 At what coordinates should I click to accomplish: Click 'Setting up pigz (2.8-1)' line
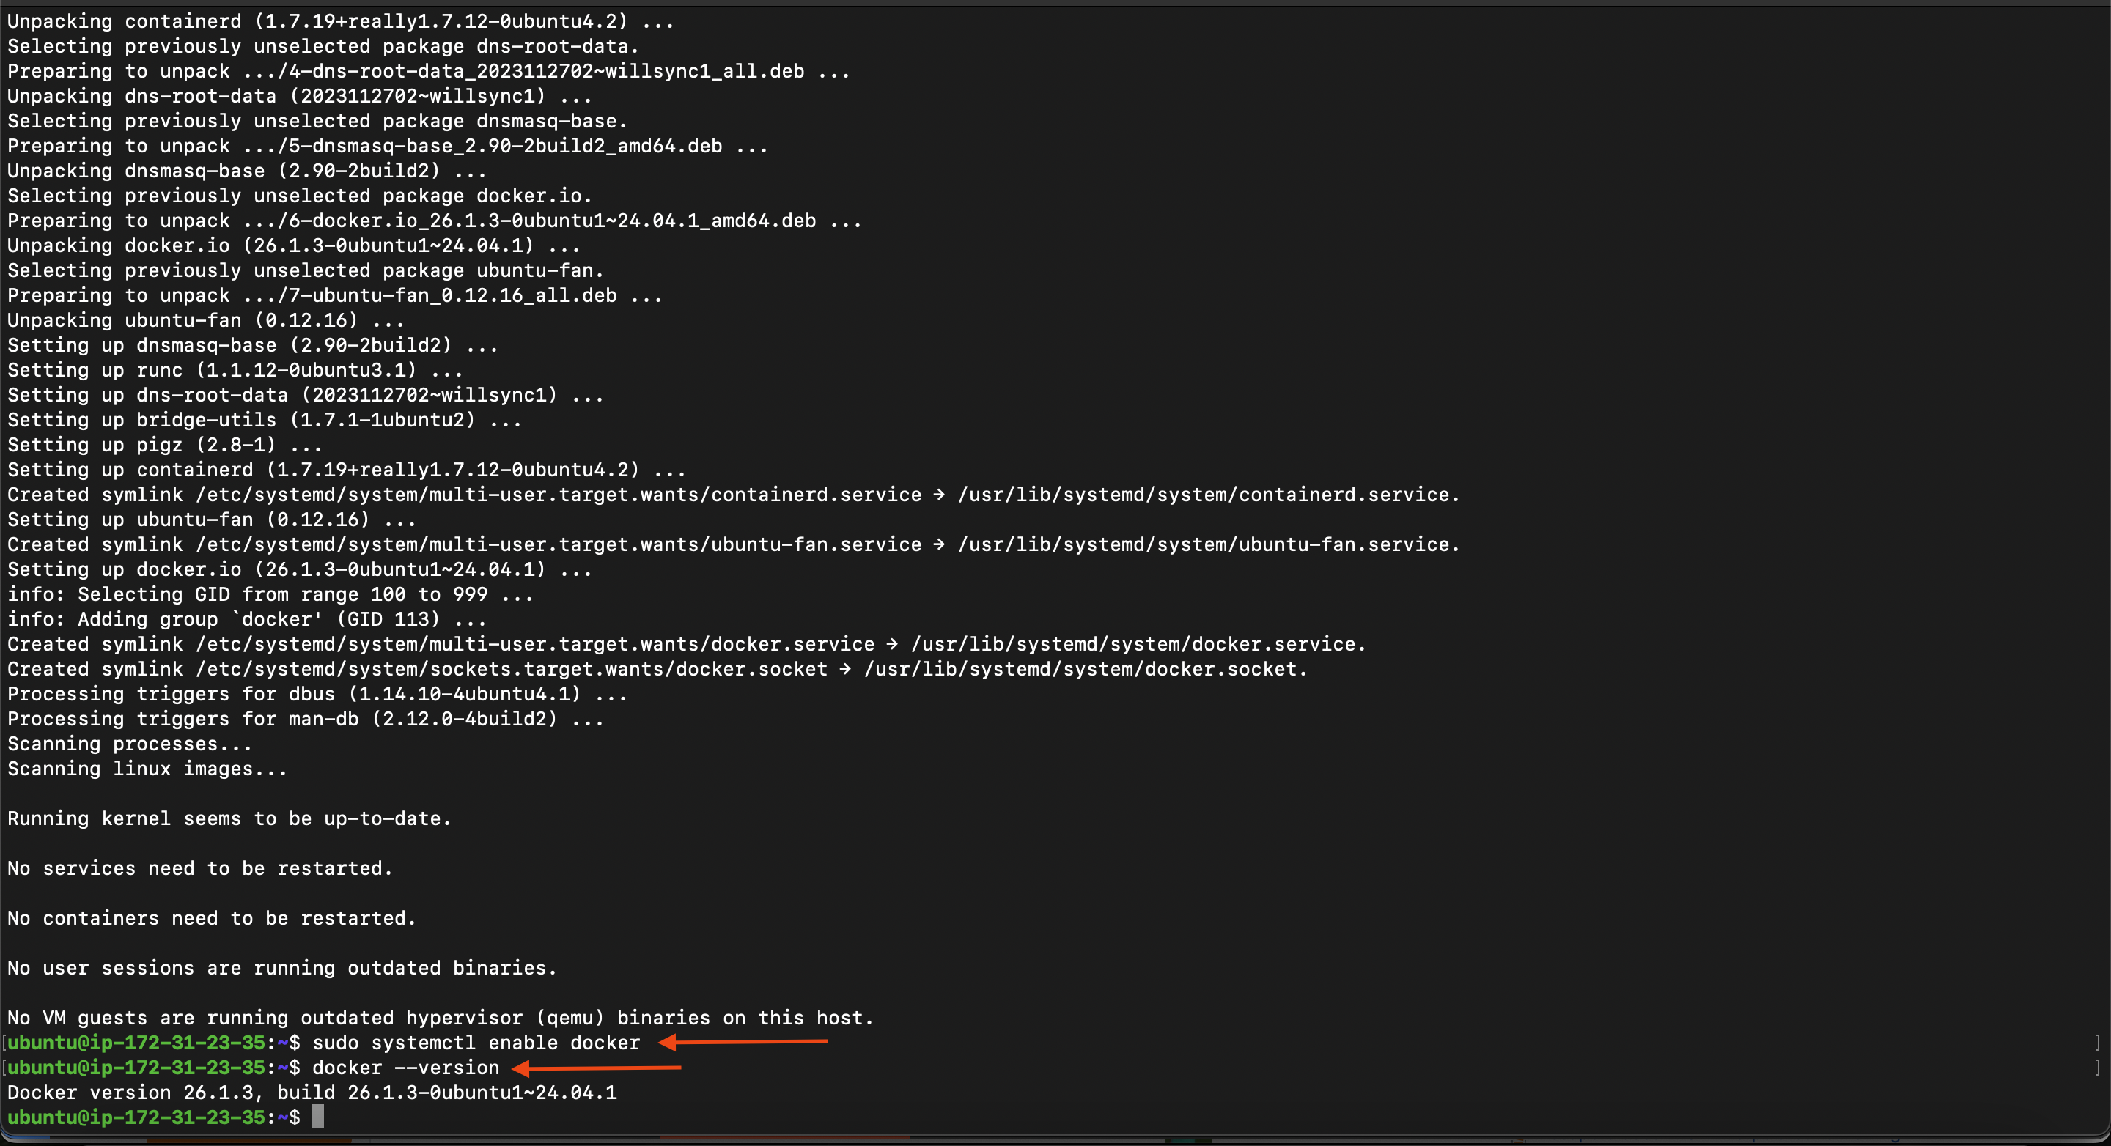pyautogui.click(x=164, y=445)
